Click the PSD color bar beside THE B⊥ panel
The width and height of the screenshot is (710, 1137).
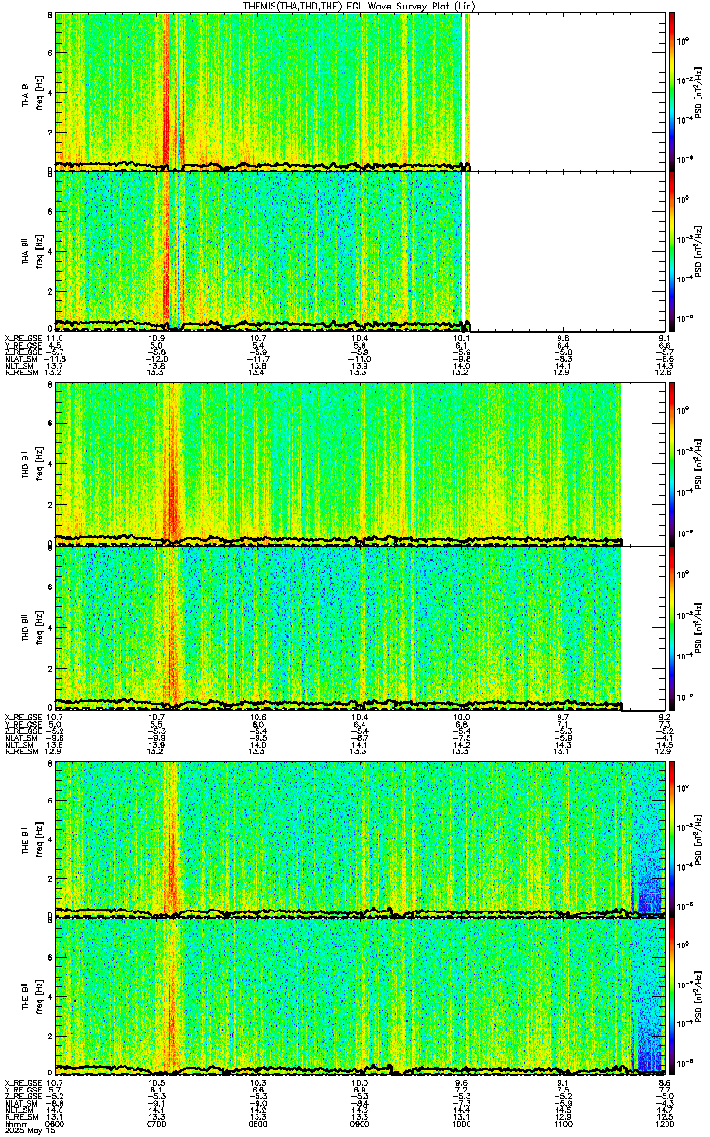671,839
